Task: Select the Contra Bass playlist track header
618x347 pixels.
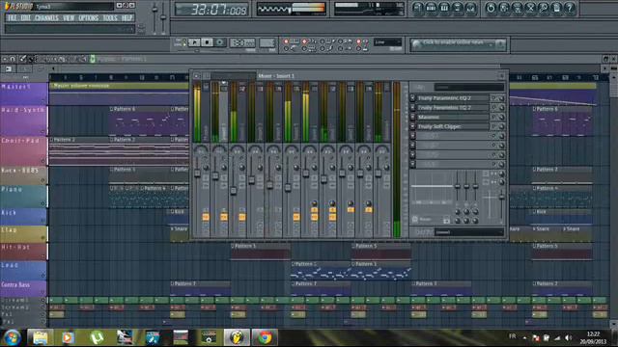Action: tap(23, 288)
